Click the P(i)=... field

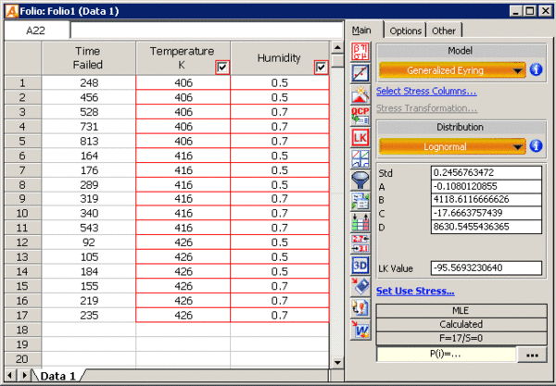click(446, 355)
